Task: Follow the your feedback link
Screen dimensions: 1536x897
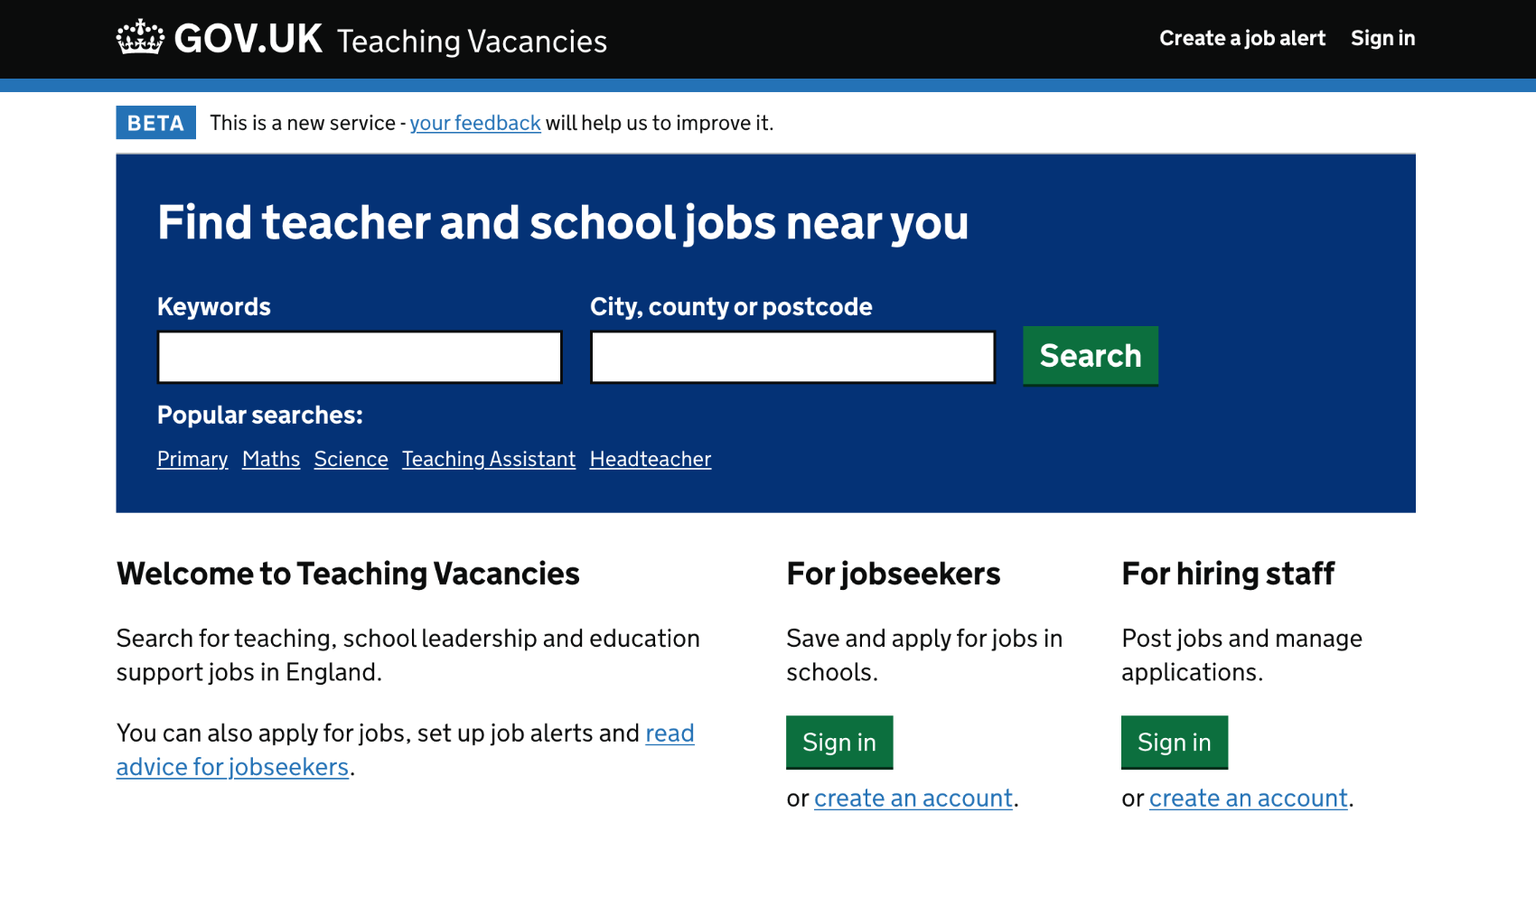Action: (x=475, y=123)
